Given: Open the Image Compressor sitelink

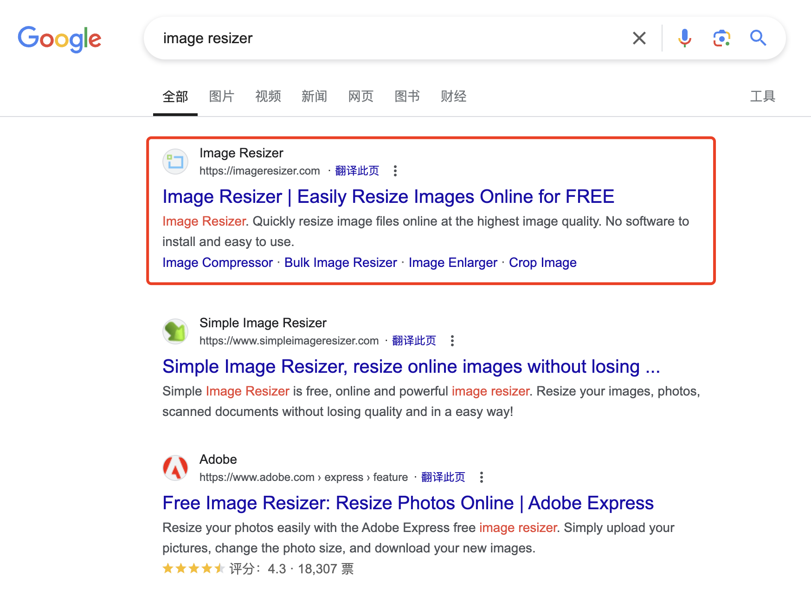Looking at the screenshot, I should pyautogui.click(x=218, y=263).
